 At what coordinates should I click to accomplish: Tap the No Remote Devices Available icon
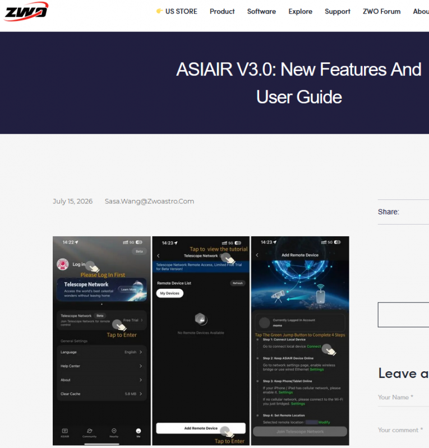(201, 319)
